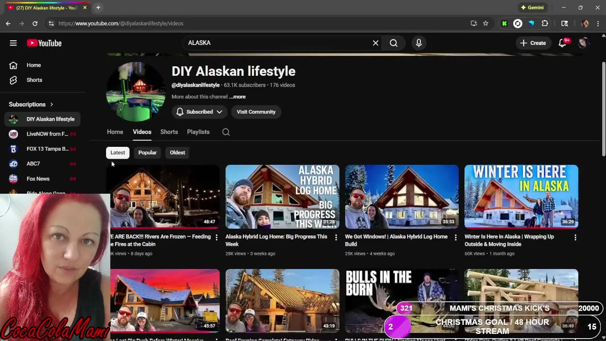The width and height of the screenshot is (606, 341).
Task: Open Fox News subscription channel
Action: (43, 179)
